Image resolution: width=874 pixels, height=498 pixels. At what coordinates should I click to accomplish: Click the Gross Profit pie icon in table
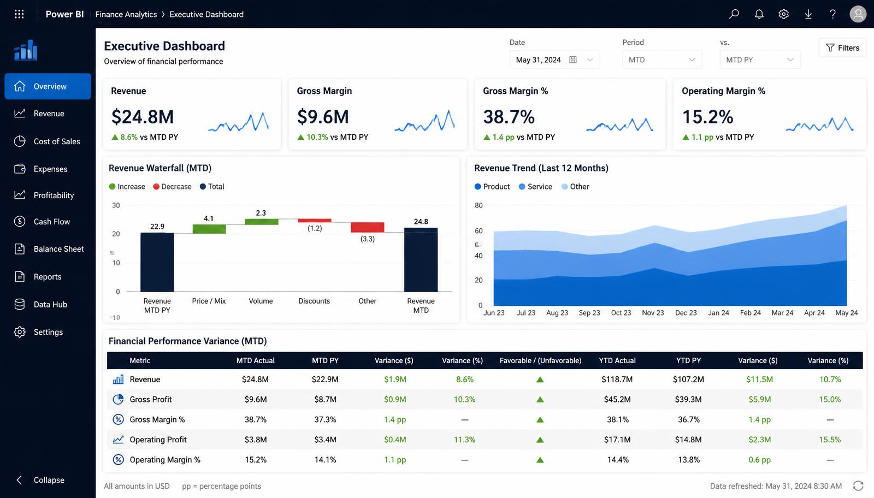(118, 399)
